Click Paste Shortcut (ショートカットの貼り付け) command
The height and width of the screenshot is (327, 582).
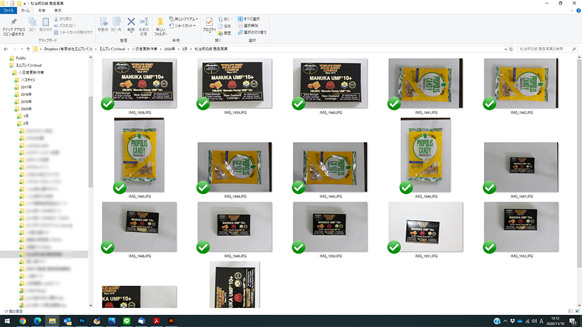(x=73, y=32)
